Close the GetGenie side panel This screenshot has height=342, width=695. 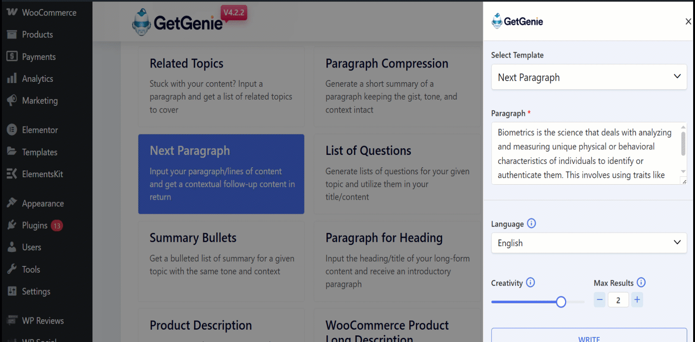click(688, 21)
